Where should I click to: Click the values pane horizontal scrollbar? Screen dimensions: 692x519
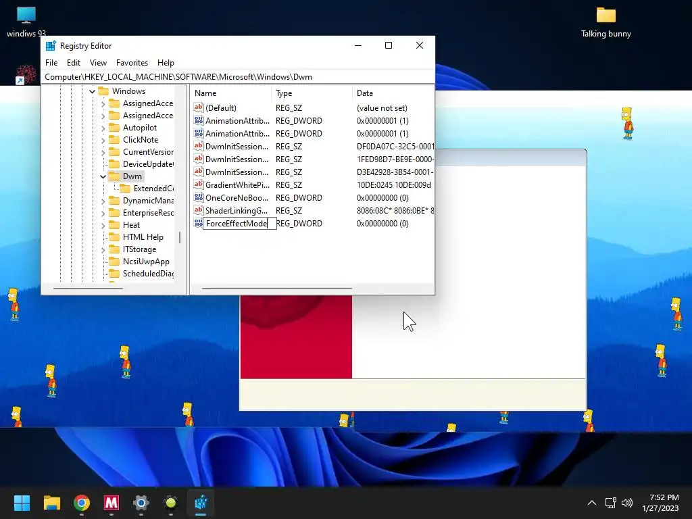(x=276, y=289)
